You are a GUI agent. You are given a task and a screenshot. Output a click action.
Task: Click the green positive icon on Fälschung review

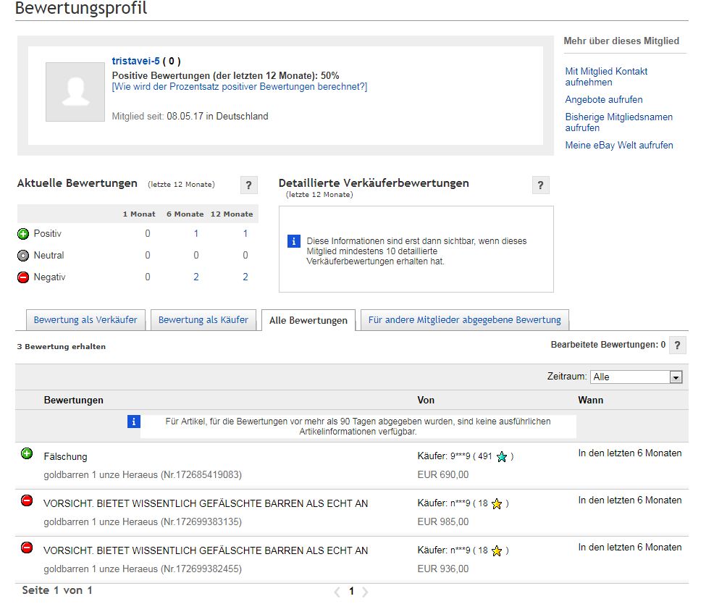point(27,454)
